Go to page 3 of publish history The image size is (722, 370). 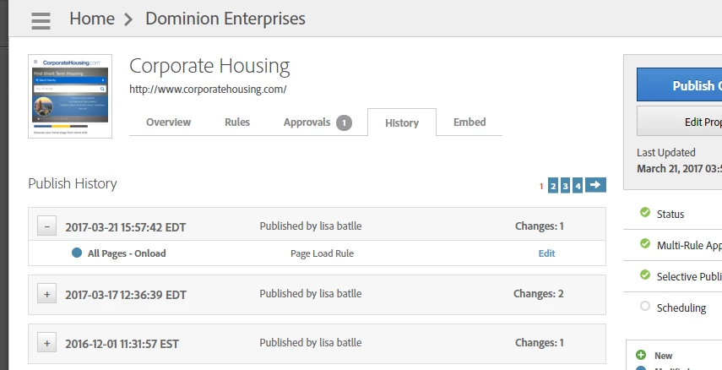pyautogui.click(x=565, y=186)
